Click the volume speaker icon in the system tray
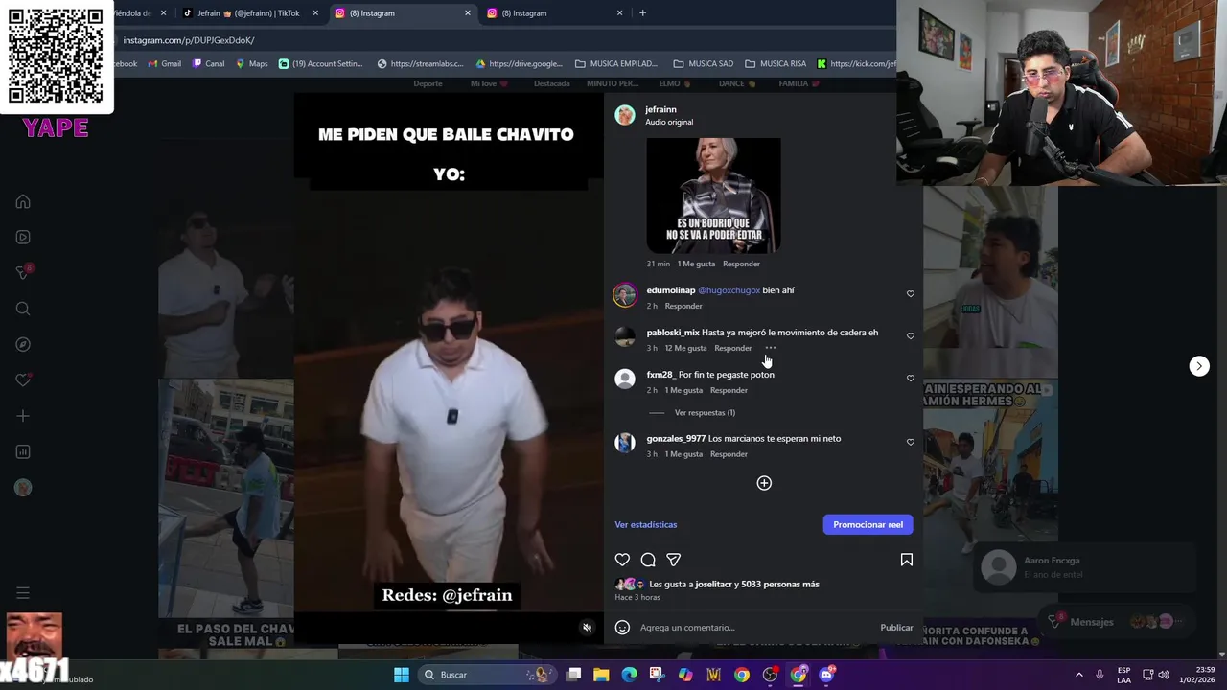This screenshot has height=690, width=1227. 1164,675
